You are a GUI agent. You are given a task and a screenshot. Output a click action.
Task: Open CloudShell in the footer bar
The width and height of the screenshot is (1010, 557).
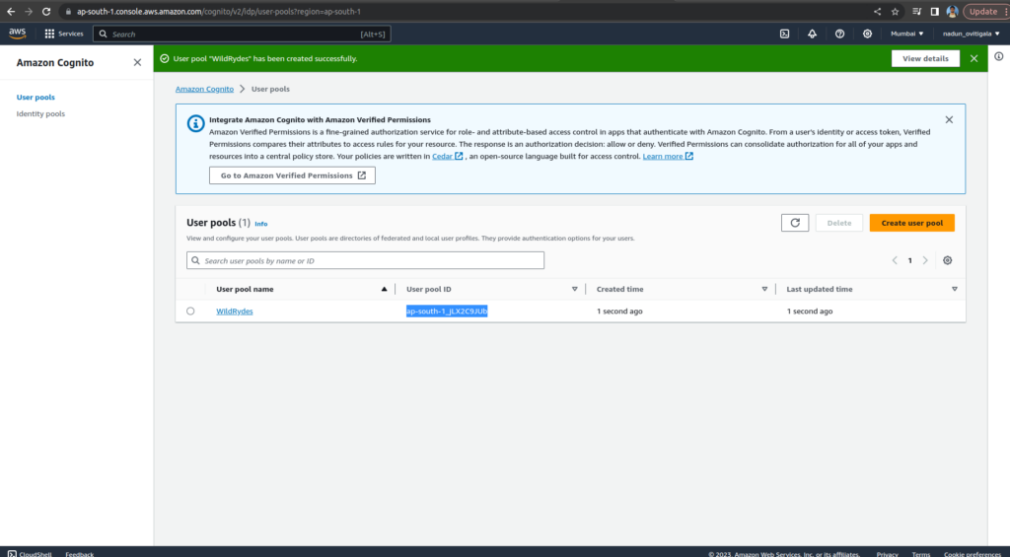[x=30, y=554]
